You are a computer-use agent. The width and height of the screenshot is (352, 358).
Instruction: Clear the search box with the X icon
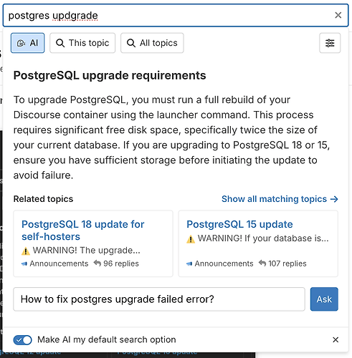[x=338, y=15]
